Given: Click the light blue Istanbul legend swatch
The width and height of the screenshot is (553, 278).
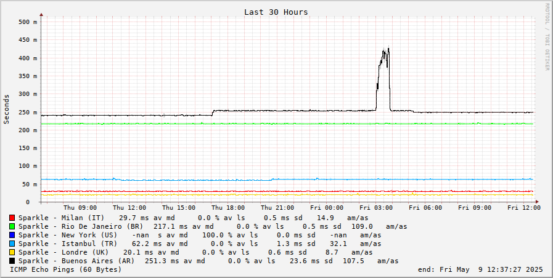Looking at the screenshot, I should click(12, 244).
